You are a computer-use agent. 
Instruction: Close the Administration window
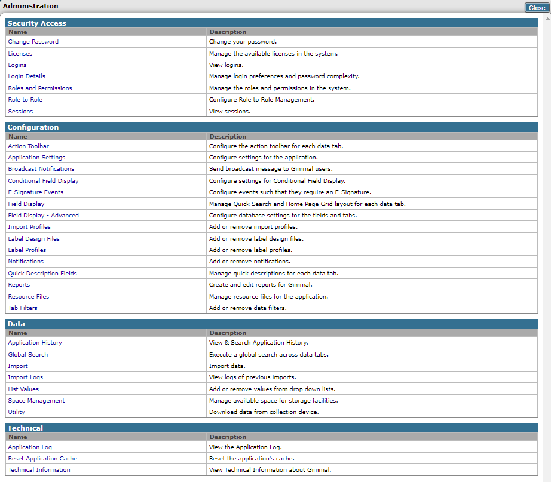coord(536,8)
